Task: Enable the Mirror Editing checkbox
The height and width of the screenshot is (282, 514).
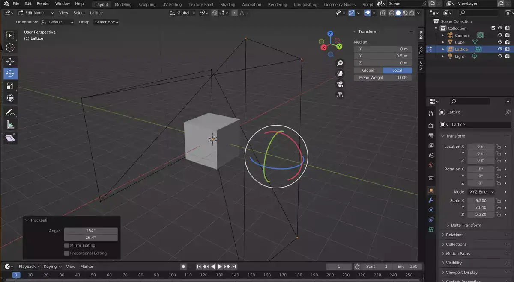Action: [66, 246]
